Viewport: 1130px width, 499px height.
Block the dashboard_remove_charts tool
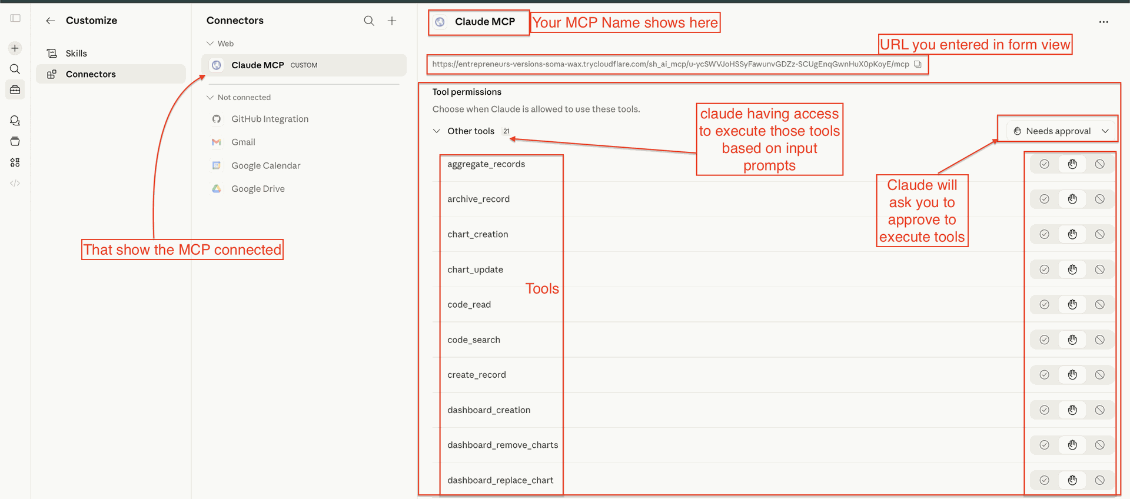coord(1099,445)
